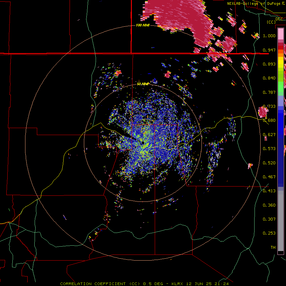Select the 0.733 scale value
The width and height of the screenshot is (286, 286).
click(x=269, y=106)
